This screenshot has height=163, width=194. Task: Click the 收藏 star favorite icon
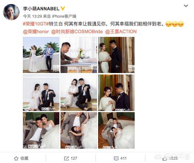pos(16,159)
